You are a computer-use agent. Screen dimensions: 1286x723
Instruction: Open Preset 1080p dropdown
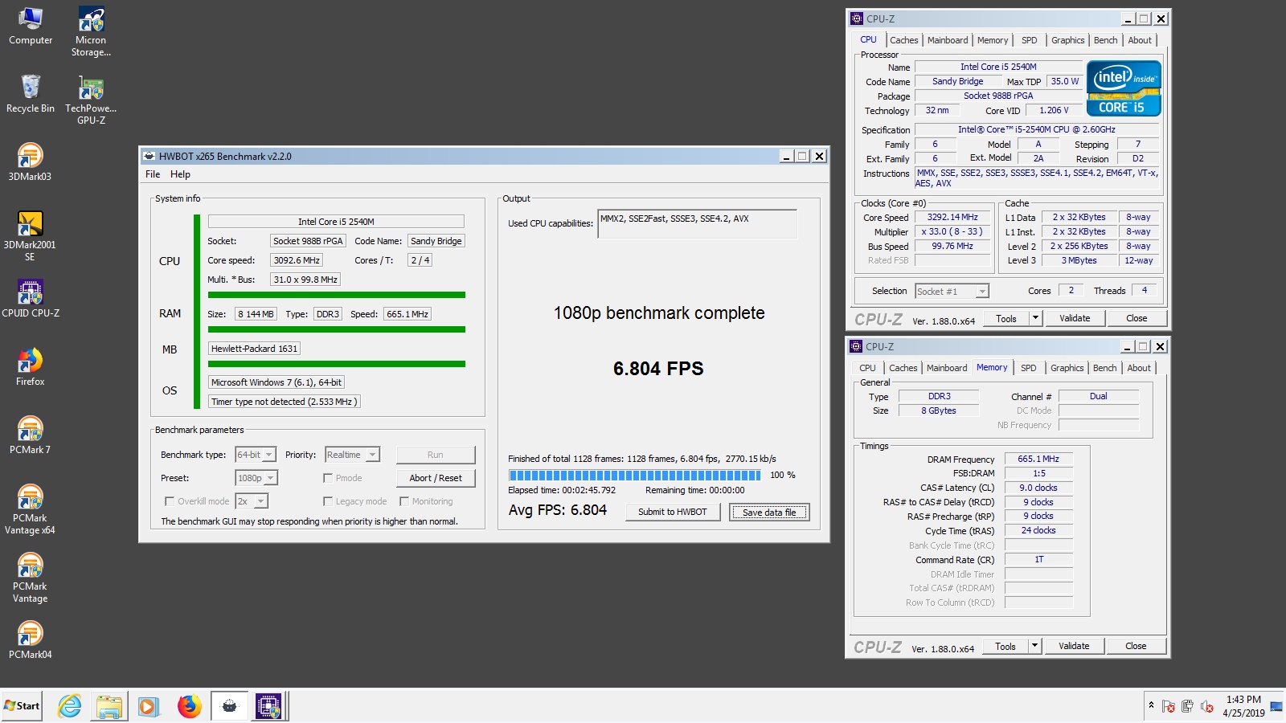256,478
